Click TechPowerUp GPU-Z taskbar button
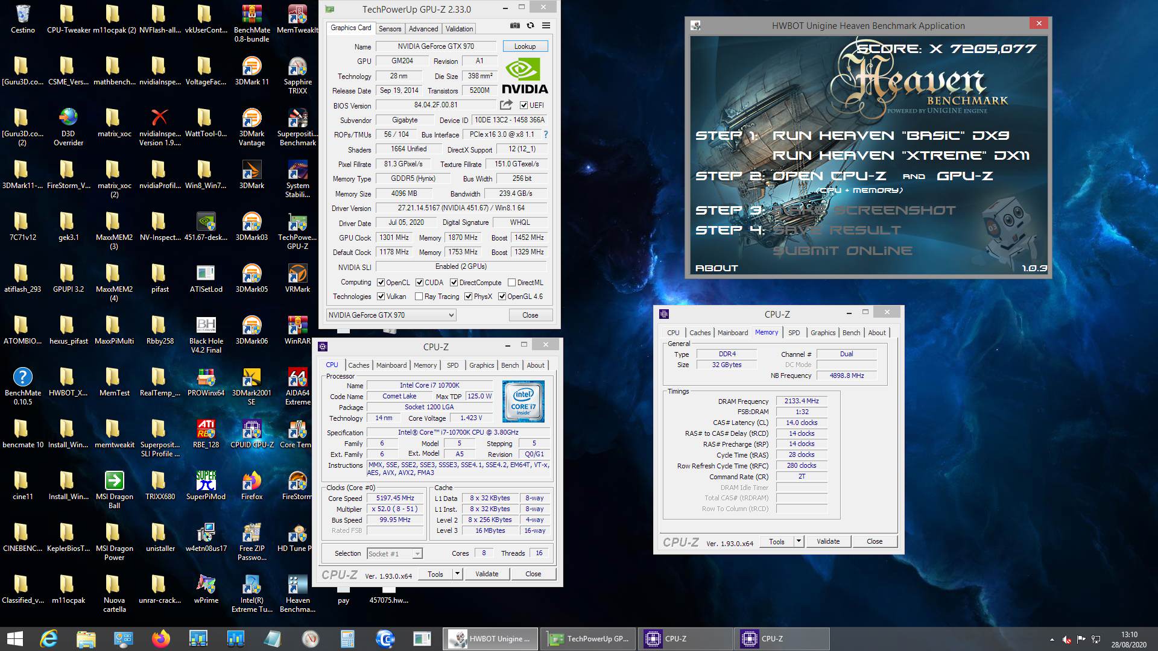Viewport: 1158px width, 651px height. point(588,639)
